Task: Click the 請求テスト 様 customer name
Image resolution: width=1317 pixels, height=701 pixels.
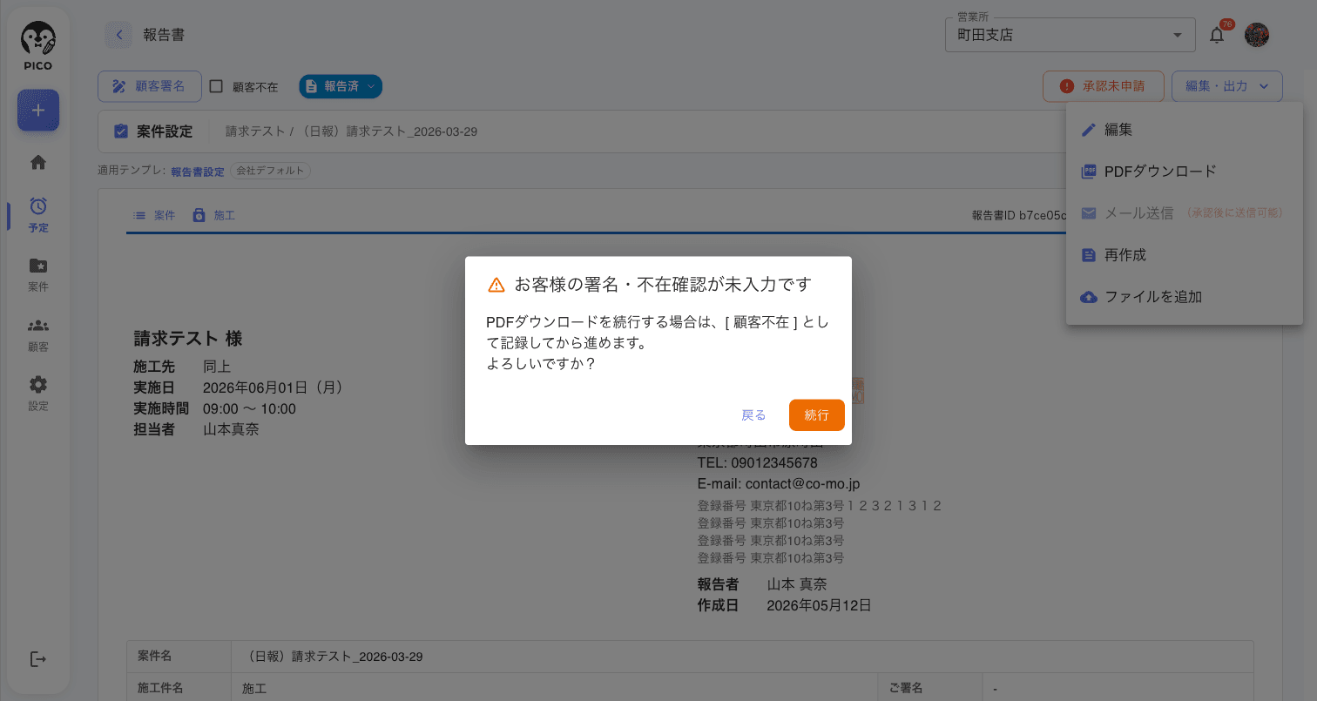Action: 188,339
